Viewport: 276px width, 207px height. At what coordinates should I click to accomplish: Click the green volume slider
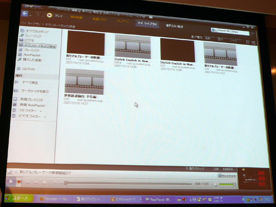pos(227,184)
